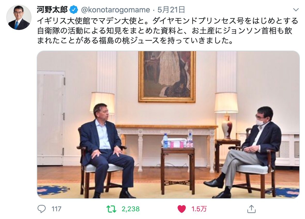Viewport: 305px width, 219px height.
Task: Click the last line mentioning 福島の桃ジュース
Action: [x=135, y=41]
